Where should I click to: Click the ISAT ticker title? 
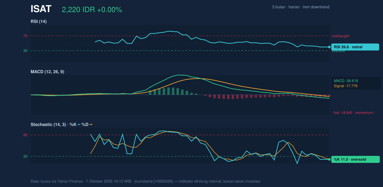tap(41, 9)
